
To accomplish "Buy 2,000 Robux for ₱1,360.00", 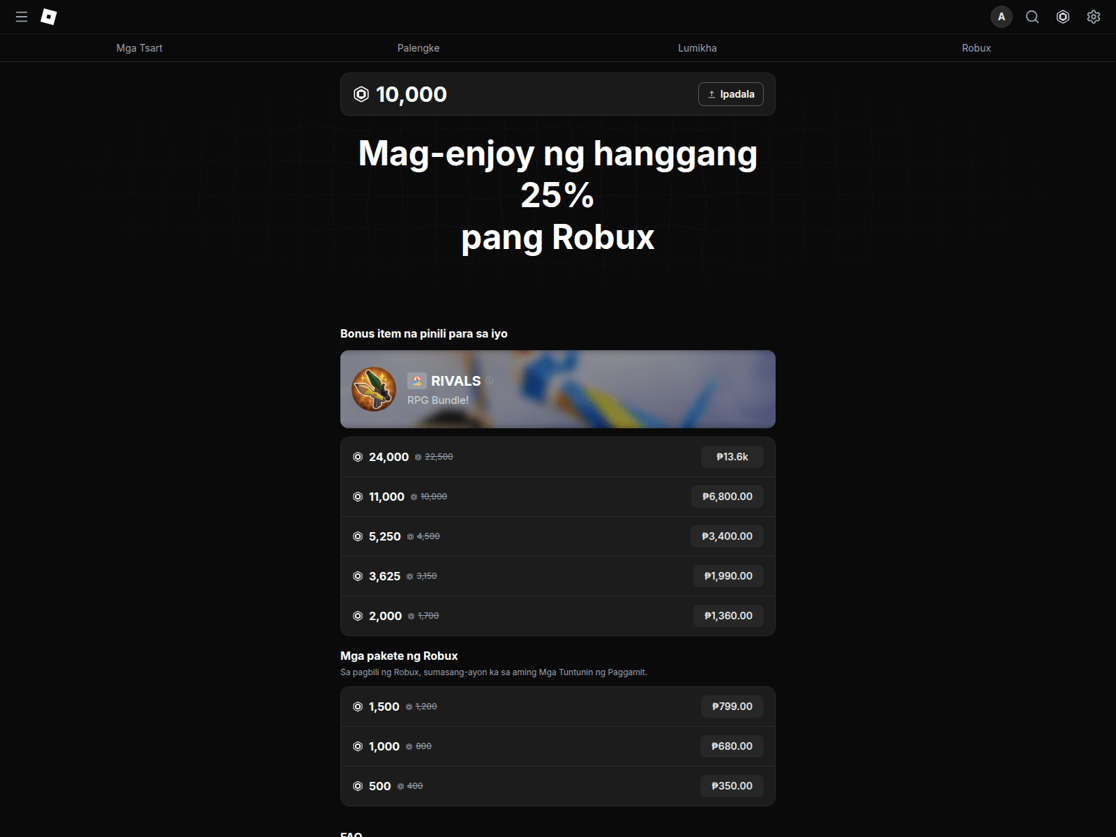I will (x=728, y=616).
